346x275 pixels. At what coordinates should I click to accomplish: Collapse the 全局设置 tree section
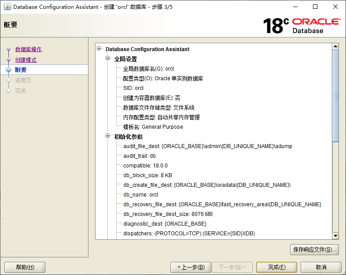(x=108, y=58)
